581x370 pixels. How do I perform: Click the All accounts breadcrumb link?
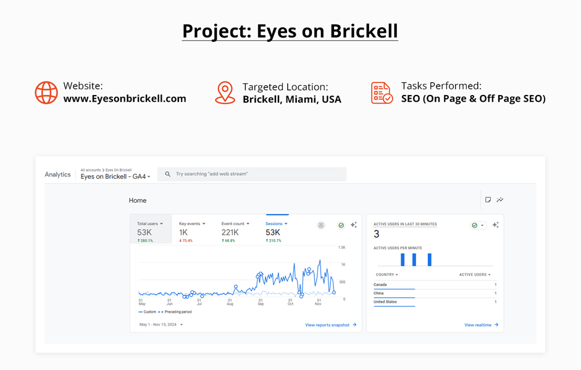click(x=90, y=170)
